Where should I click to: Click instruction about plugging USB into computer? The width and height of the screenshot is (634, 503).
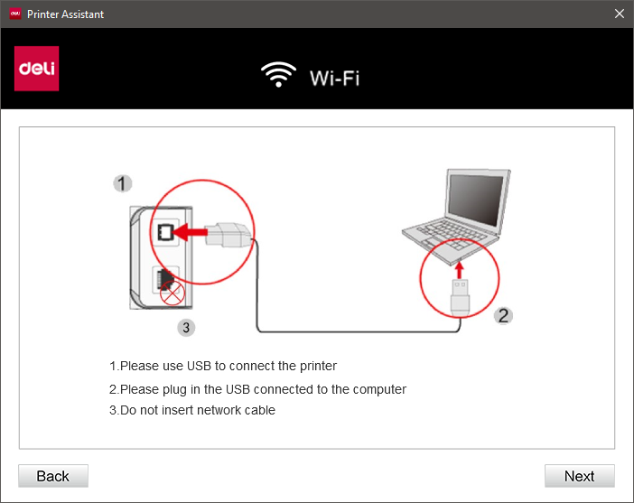(258, 389)
